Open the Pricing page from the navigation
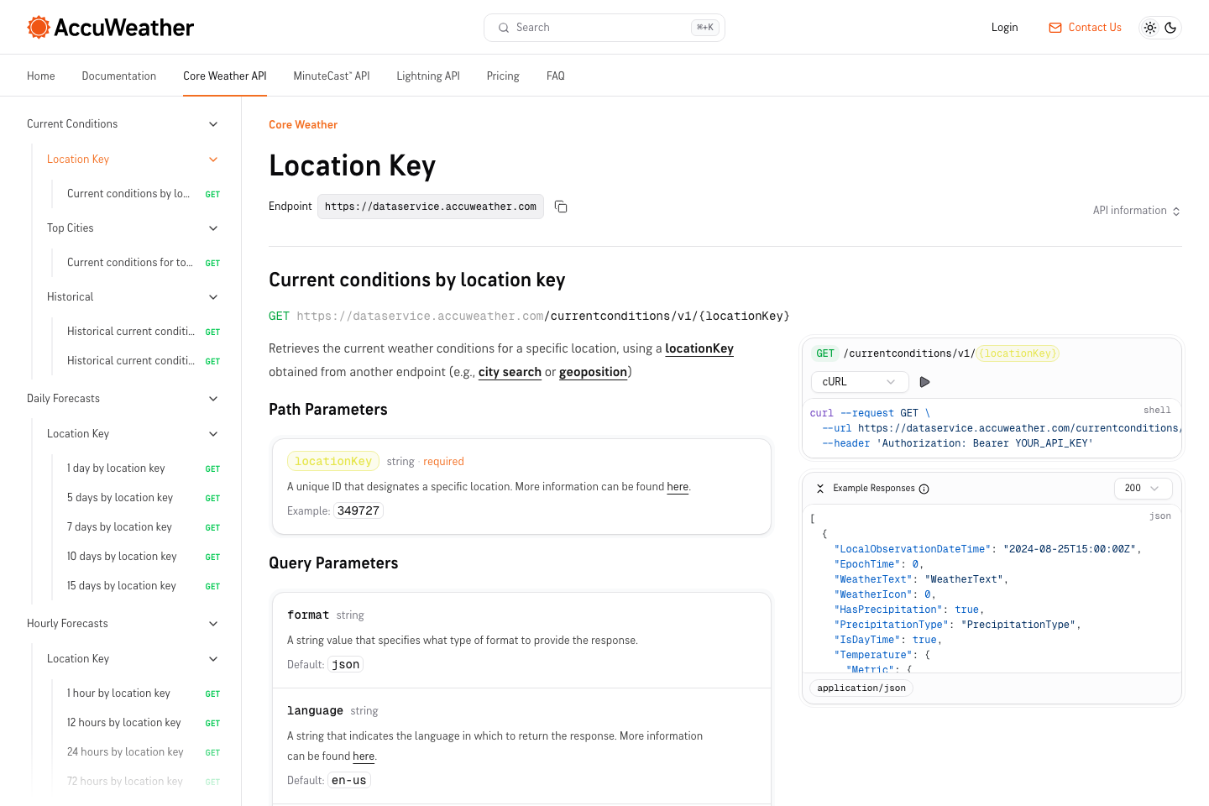Image resolution: width=1209 pixels, height=806 pixels. (502, 76)
